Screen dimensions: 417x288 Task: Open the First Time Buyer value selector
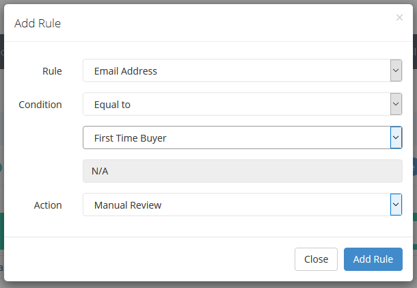(x=242, y=138)
